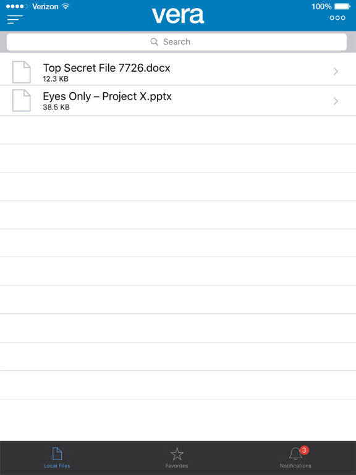This screenshot has height=475, width=356.
Task: Tap the three-dots more options icon
Action: click(x=337, y=18)
